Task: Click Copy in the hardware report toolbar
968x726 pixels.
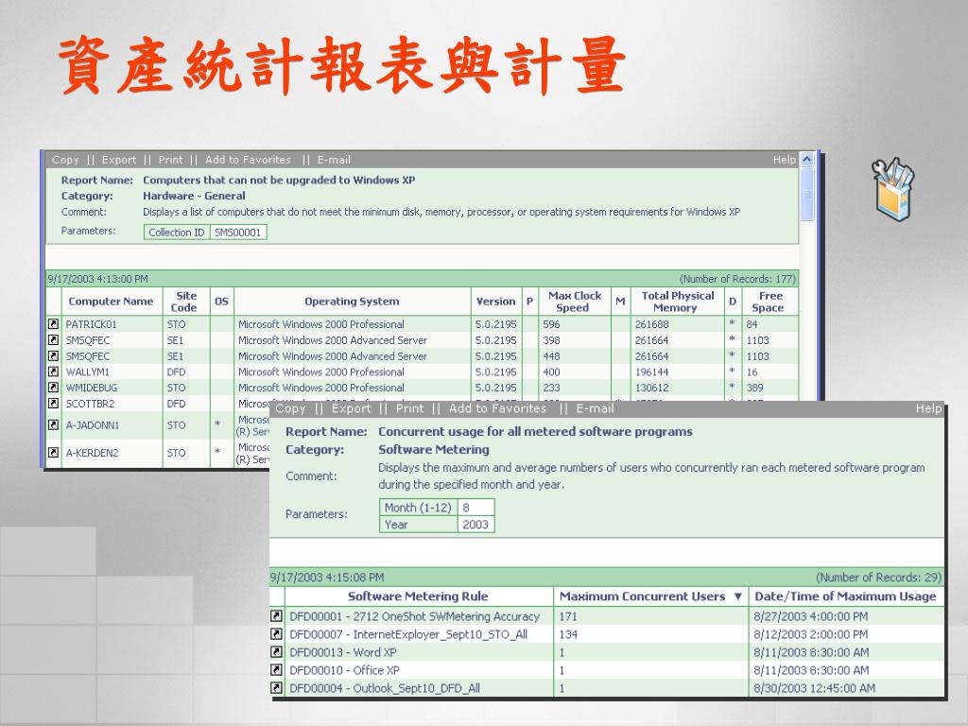Action: 65,160
